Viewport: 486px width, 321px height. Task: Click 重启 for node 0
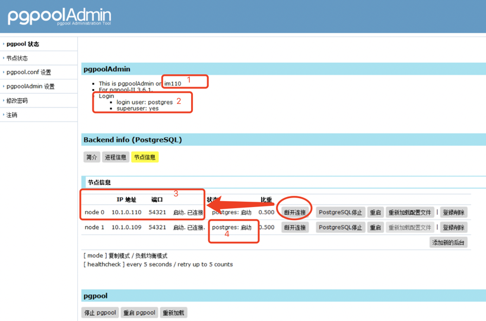(376, 212)
